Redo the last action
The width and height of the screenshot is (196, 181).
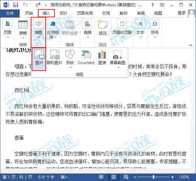click(x=38, y=5)
